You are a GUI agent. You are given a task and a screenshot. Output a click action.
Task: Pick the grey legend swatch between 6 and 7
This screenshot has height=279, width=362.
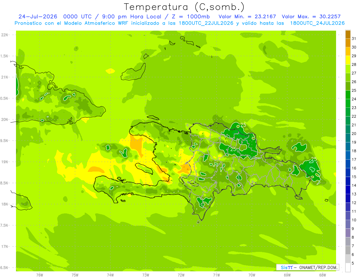pos(348,250)
